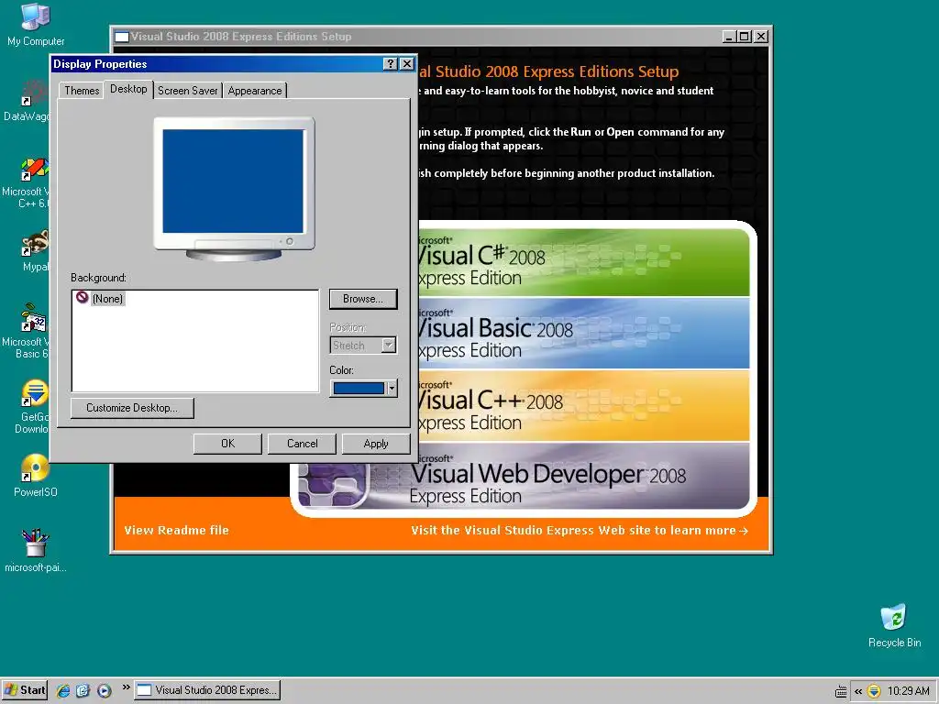Image resolution: width=939 pixels, height=704 pixels.
Task: Install Visual Basic 2008 Express Edition
Action: coord(583,334)
